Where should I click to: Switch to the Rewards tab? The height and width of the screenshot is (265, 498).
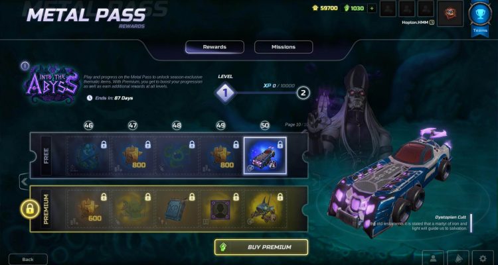tap(214, 47)
